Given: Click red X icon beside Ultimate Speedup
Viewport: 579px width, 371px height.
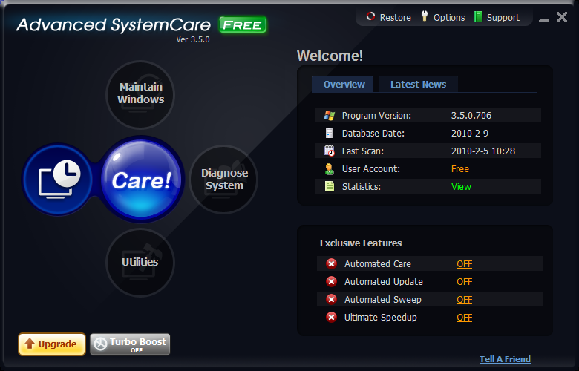Looking at the screenshot, I should tap(331, 317).
